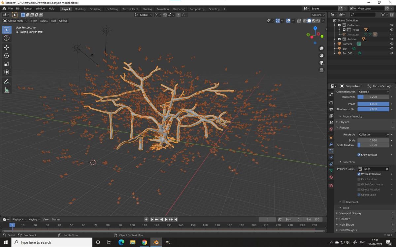Clear the Twigs instance collection
Viewport: 396px width, 247px height.
387,169
